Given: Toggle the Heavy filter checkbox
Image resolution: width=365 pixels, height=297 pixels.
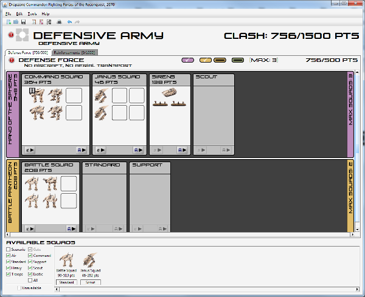Looking at the screenshot, I should 8,268.
